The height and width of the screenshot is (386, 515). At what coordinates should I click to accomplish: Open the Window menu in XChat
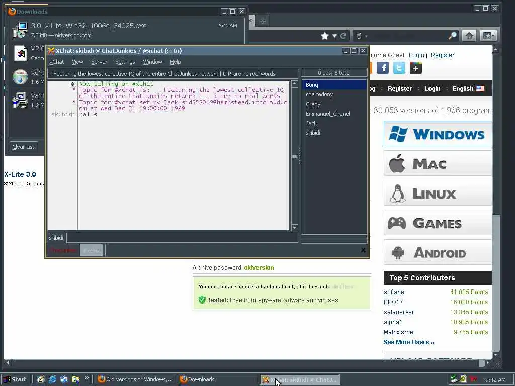point(152,62)
